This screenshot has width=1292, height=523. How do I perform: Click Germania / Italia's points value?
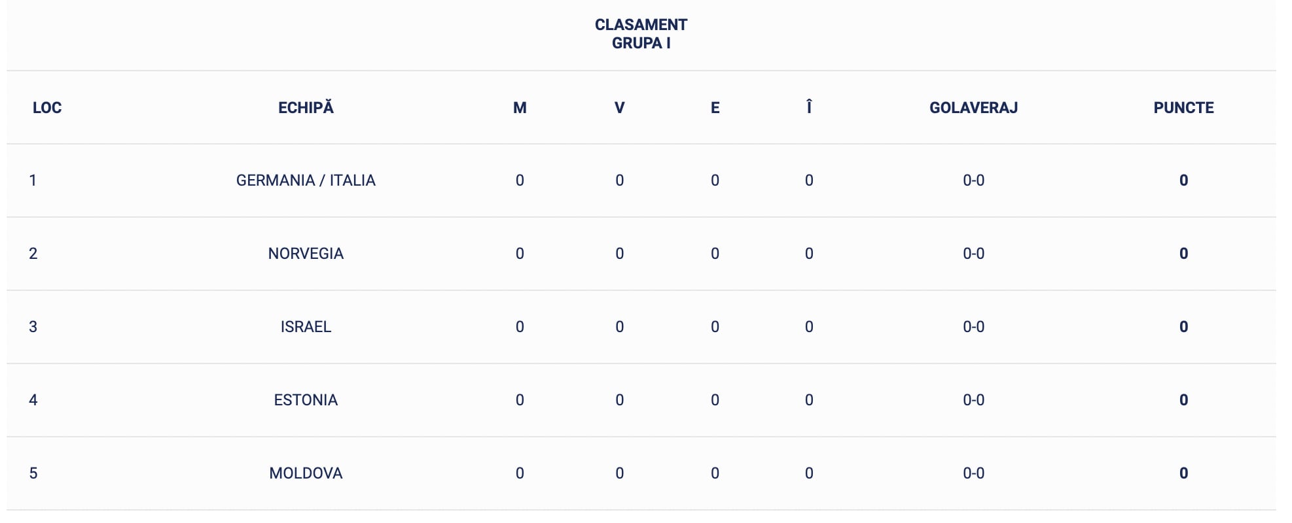tap(1183, 180)
